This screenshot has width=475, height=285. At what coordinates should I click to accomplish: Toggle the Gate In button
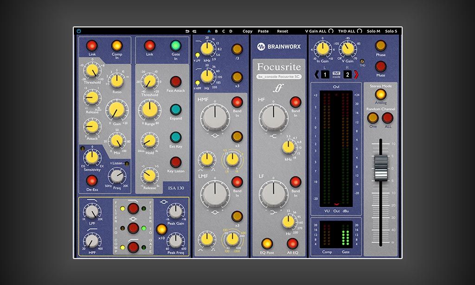click(175, 46)
